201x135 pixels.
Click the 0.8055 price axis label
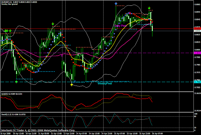tap(197, 12)
